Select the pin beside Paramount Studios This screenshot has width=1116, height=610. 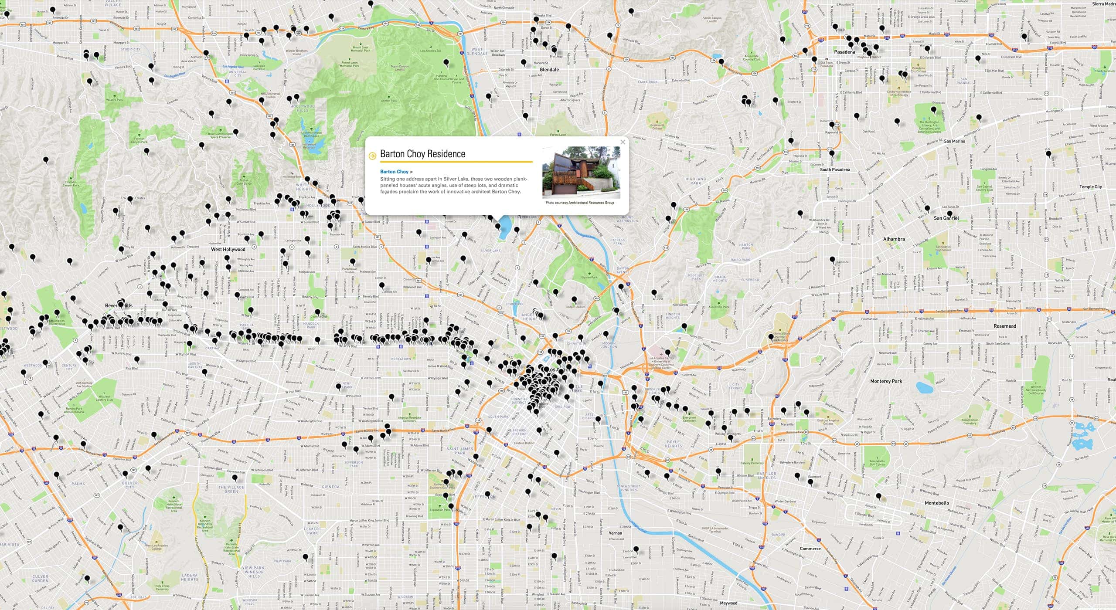pyautogui.click(x=352, y=262)
